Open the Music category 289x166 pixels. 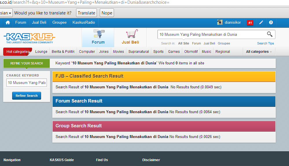coord(207,52)
